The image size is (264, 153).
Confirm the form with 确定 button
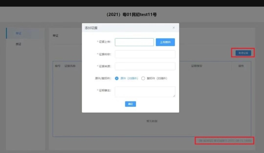click(x=130, y=104)
